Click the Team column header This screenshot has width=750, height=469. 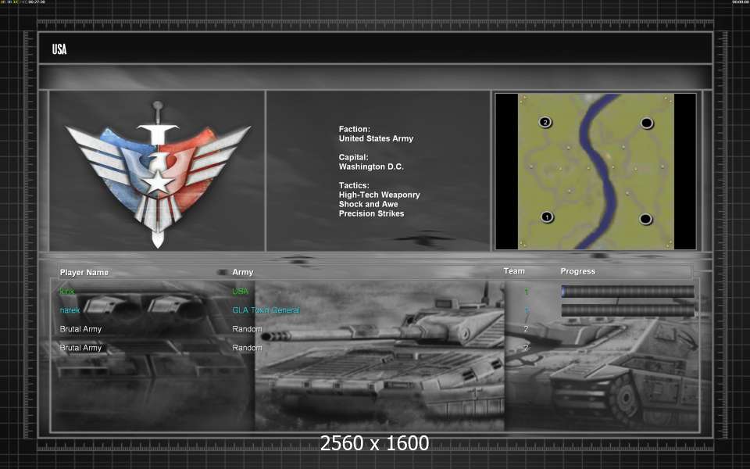point(514,271)
